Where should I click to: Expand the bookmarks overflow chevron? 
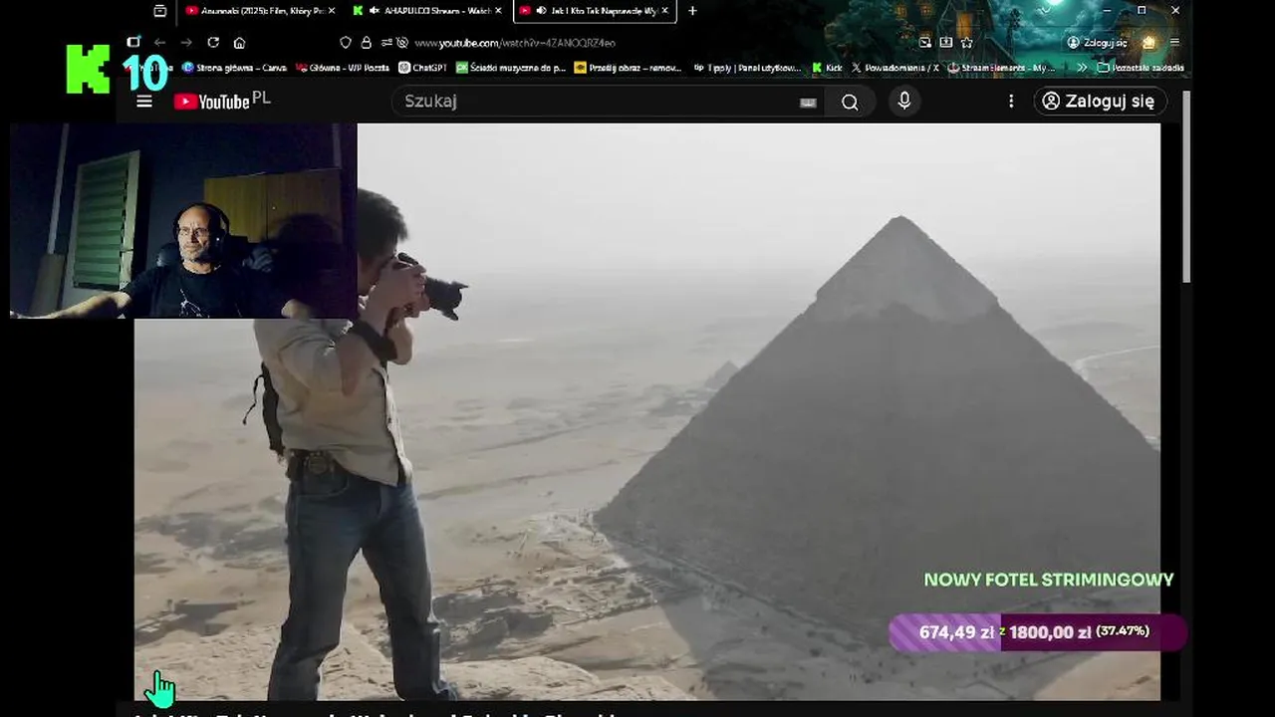tap(1080, 68)
